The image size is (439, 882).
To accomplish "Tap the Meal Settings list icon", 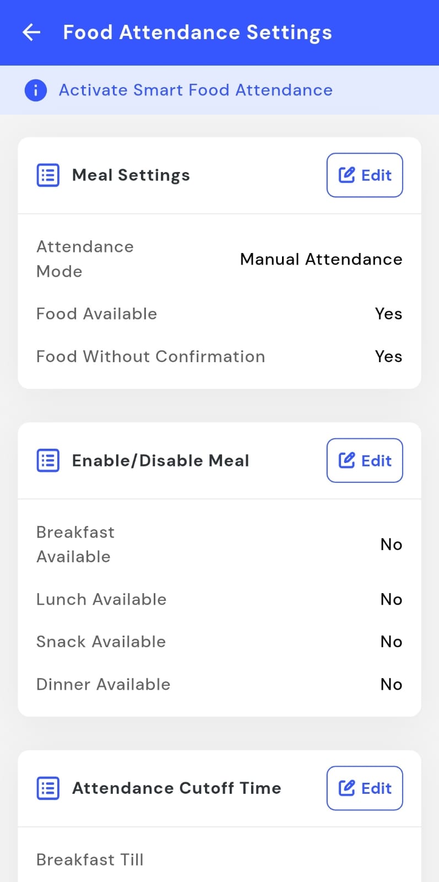I will tap(48, 175).
